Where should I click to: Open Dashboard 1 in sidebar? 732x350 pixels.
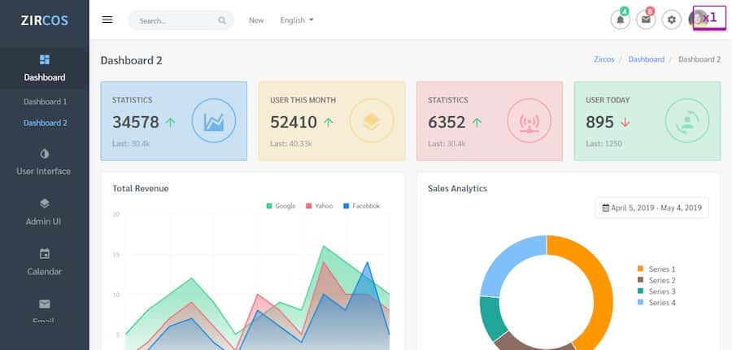pos(46,102)
